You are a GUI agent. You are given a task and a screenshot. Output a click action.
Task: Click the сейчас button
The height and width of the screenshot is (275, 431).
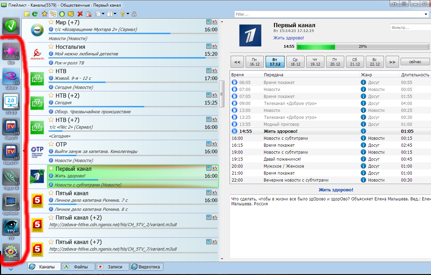(x=415, y=62)
